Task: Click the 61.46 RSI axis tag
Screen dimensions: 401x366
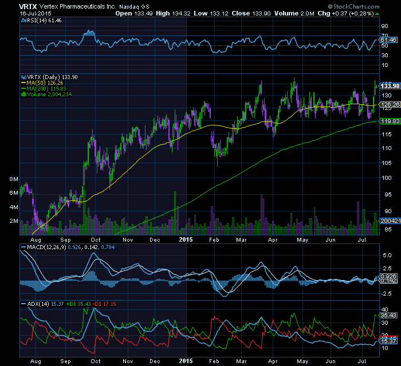Action: coord(388,40)
